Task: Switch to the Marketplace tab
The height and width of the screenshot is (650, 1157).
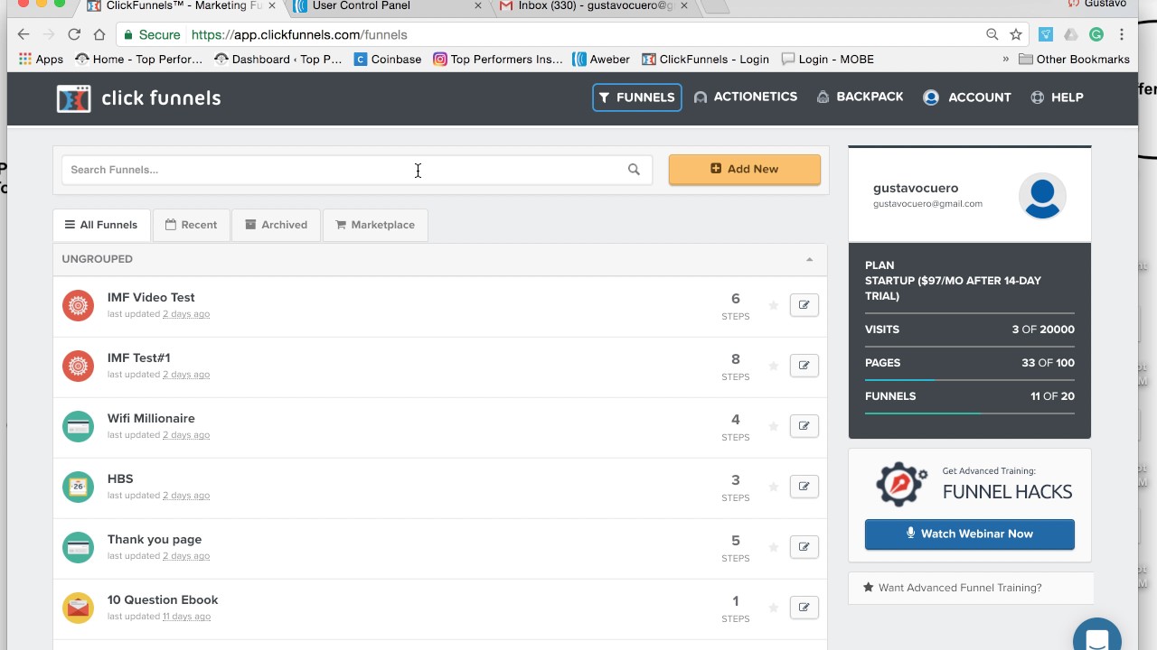Action: (x=375, y=225)
